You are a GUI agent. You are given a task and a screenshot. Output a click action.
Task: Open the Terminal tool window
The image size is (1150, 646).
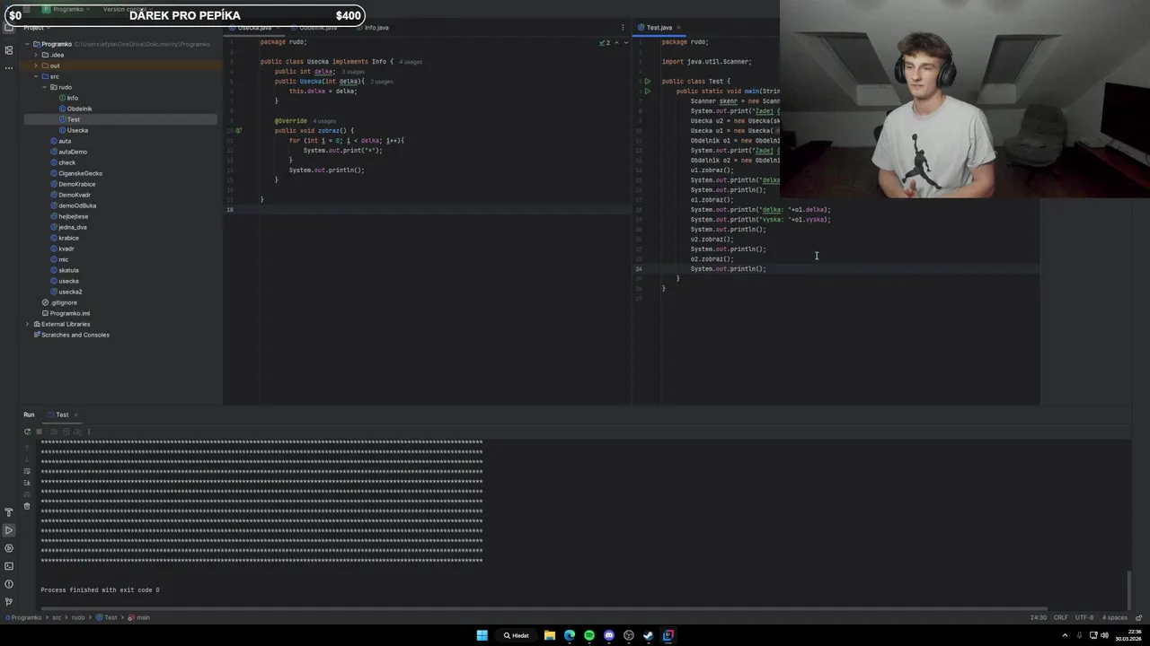(9, 566)
